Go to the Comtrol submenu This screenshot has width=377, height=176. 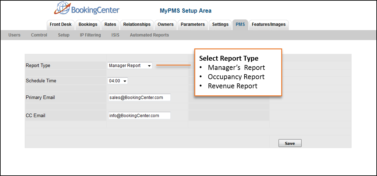click(39, 35)
